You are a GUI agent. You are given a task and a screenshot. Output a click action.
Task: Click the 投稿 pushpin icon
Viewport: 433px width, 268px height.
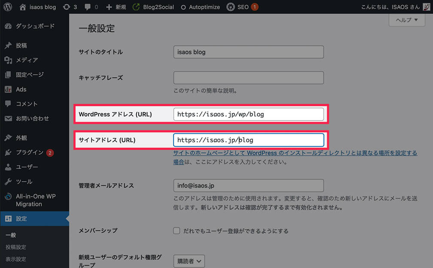point(8,45)
